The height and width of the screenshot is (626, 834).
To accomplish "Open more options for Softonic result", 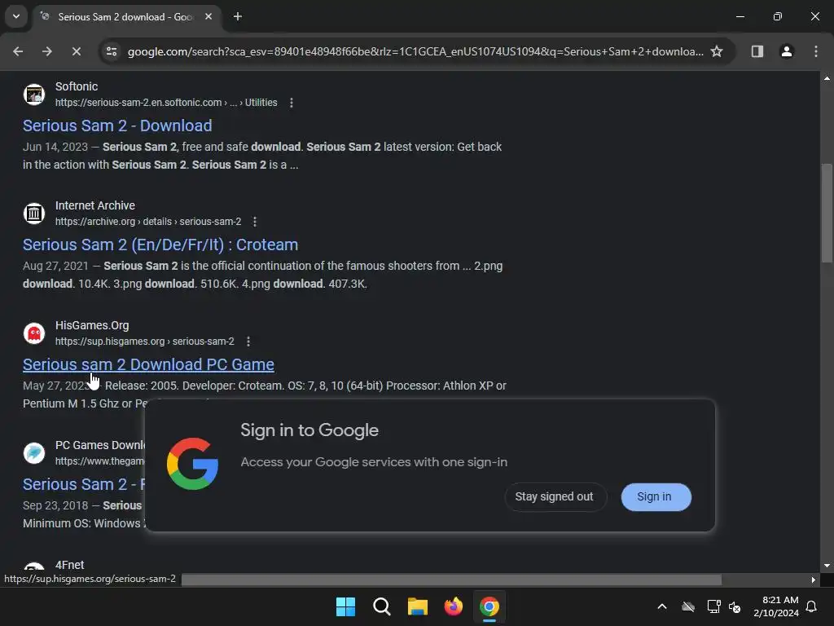I will (x=292, y=103).
